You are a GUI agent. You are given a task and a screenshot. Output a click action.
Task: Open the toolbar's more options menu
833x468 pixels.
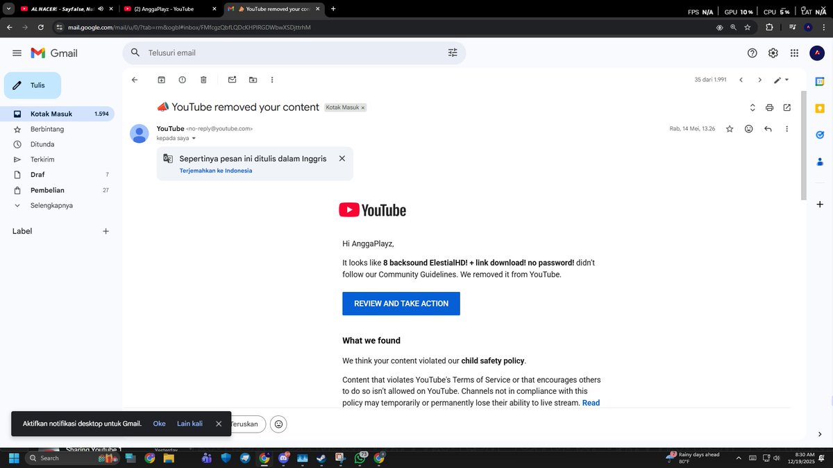[x=272, y=80]
